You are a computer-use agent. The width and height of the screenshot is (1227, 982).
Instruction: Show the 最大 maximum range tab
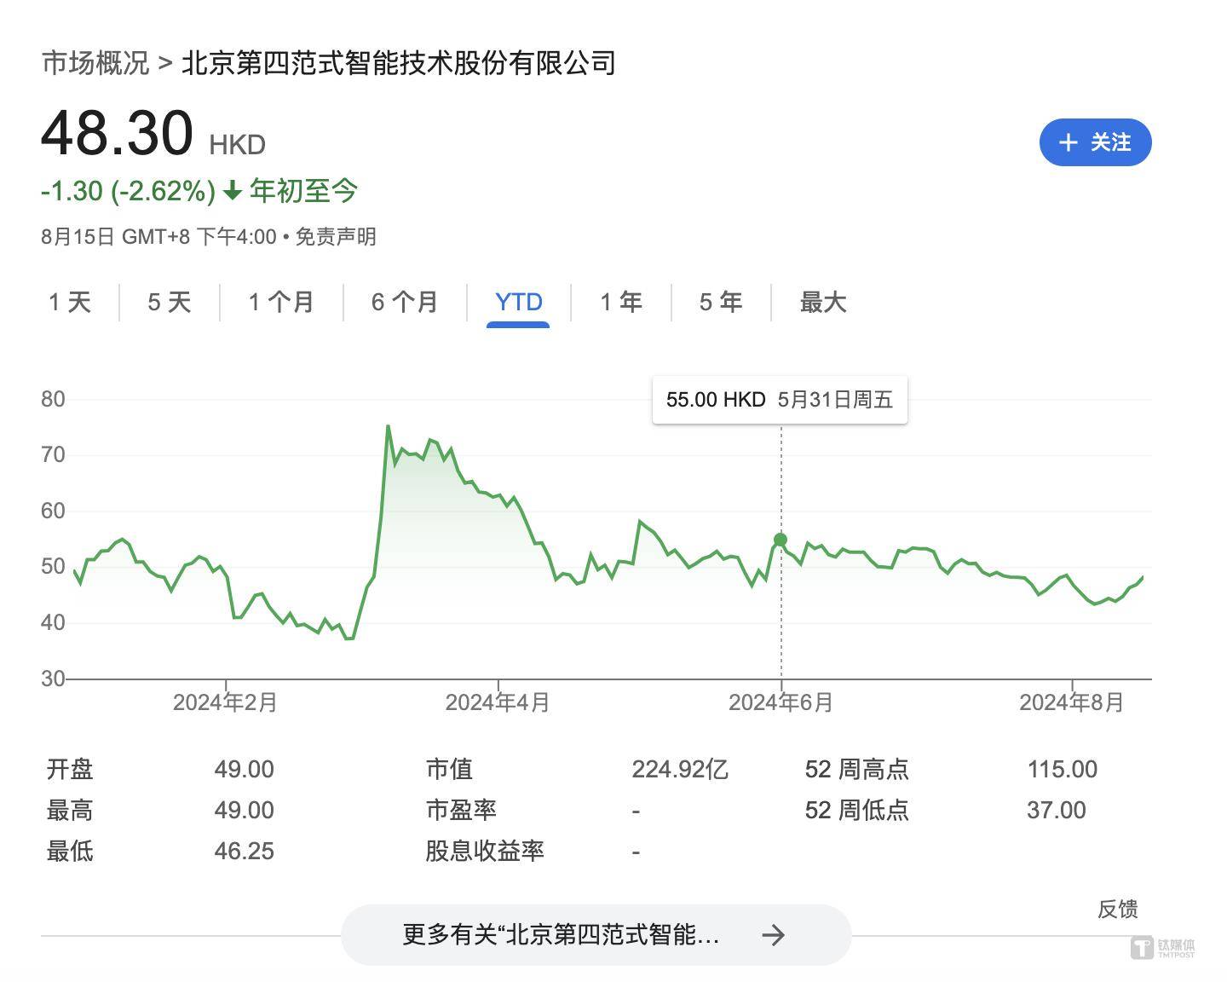point(823,302)
